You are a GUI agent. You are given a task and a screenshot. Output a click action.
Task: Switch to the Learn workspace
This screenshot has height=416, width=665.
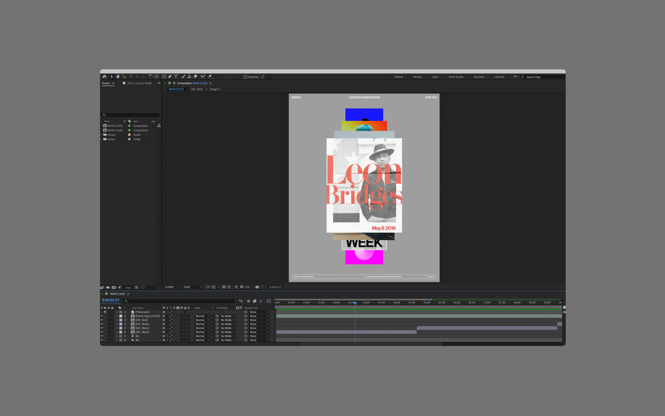tap(435, 77)
